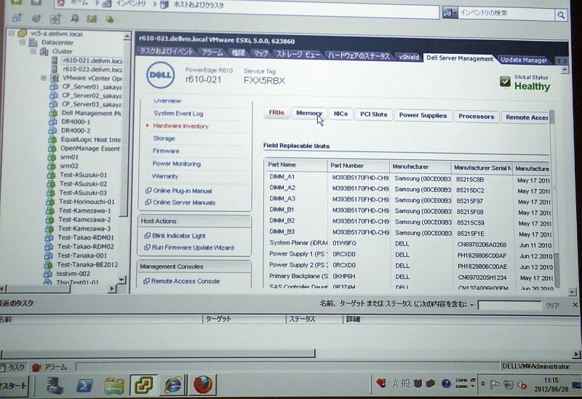Collapse the Datacenter tree node
The image size is (582, 399).
(22, 42)
